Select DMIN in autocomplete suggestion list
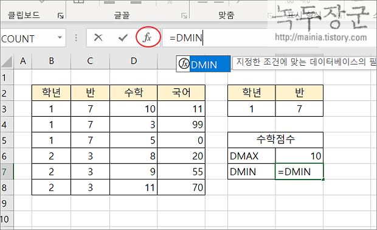This screenshot has height=230, width=377. 204,64
